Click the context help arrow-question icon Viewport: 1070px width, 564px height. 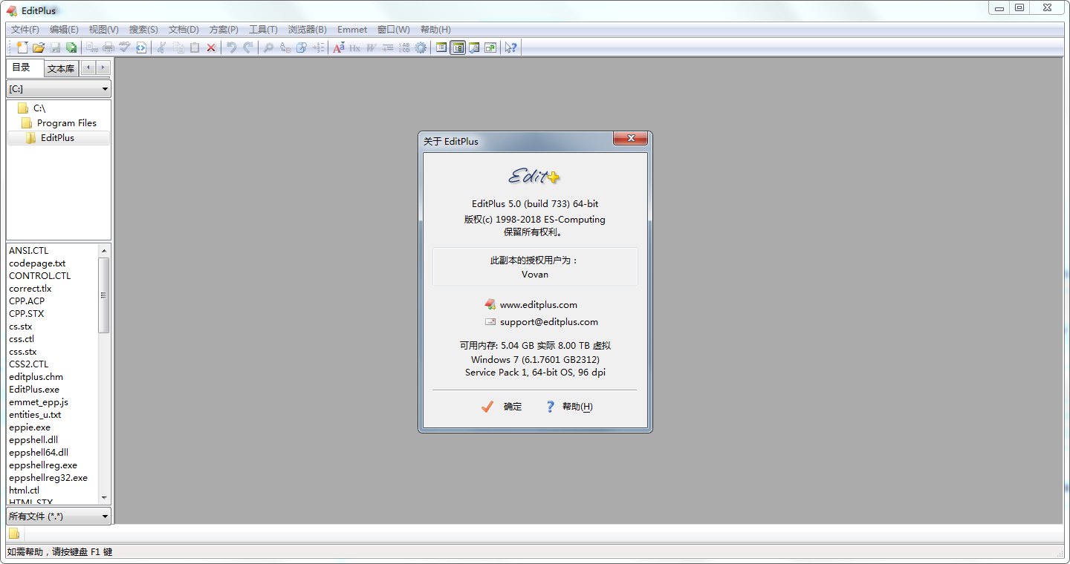click(x=510, y=47)
